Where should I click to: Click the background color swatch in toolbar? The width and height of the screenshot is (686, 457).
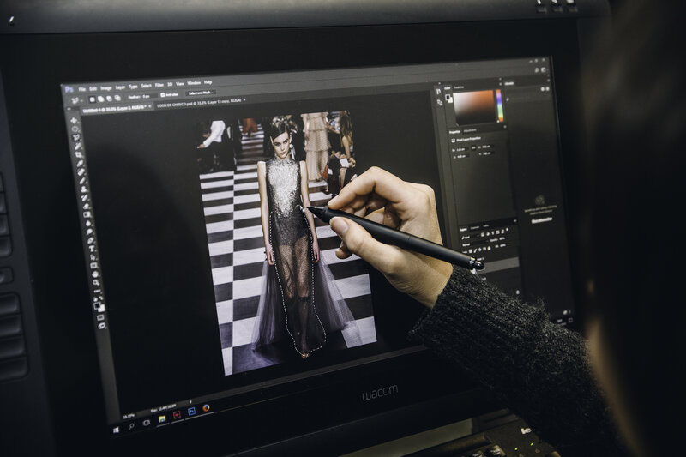(102, 309)
